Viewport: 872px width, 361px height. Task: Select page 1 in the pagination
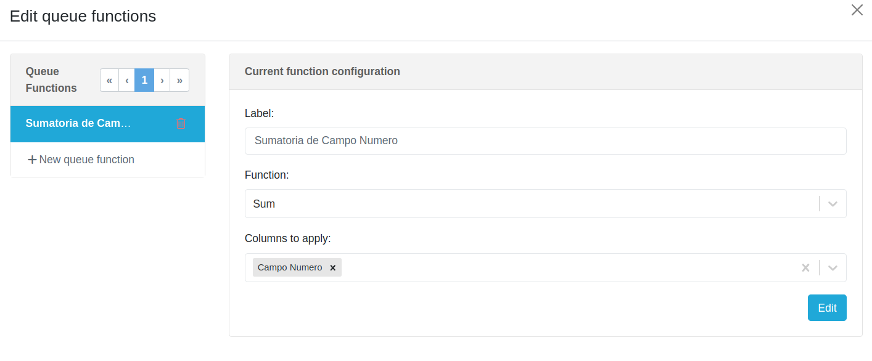(x=144, y=80)
